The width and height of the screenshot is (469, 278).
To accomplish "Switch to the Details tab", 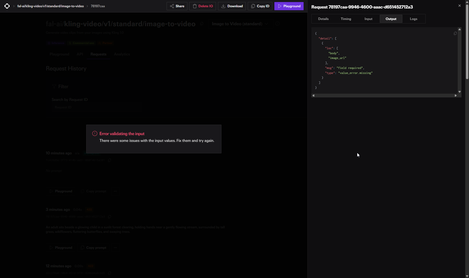I will click(x=323, y=19).
